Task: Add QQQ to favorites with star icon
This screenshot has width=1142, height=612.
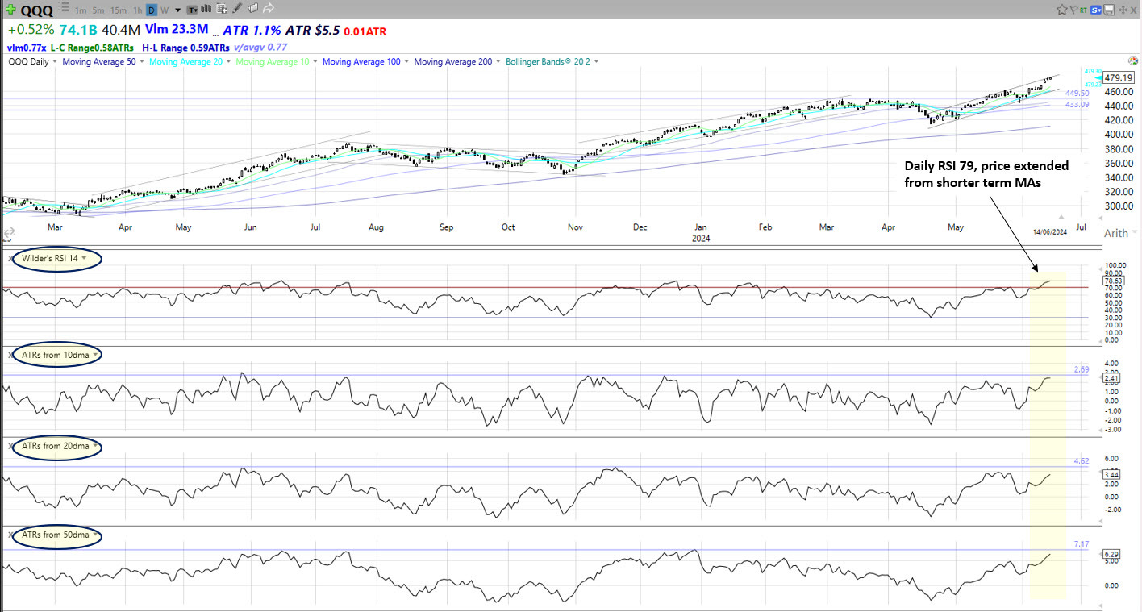Action: point(1062,10)
